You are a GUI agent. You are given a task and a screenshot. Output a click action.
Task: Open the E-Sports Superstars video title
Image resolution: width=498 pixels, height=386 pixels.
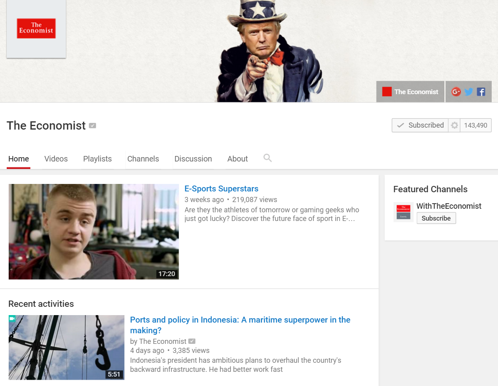221,189
